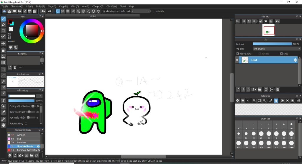Select Rotation Symmetry Pen brush
This screenshot has height=164, width=302.
(24, 150)
